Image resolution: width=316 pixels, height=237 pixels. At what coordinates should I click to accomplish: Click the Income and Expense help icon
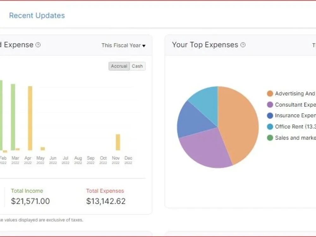38,45
